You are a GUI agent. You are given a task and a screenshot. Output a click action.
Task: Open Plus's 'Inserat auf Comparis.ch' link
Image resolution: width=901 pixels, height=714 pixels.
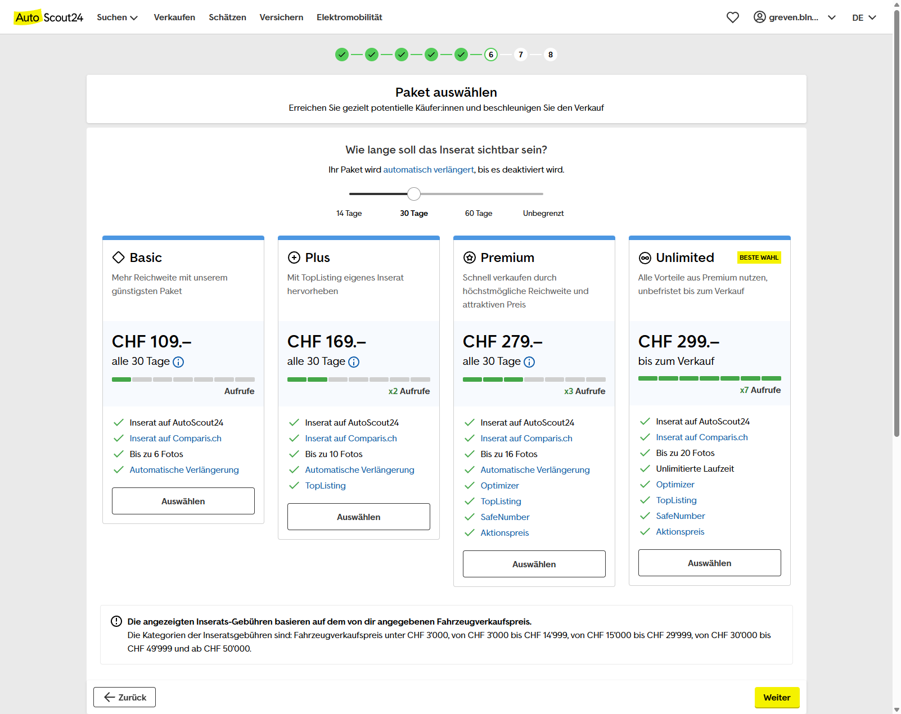(351, 439)
